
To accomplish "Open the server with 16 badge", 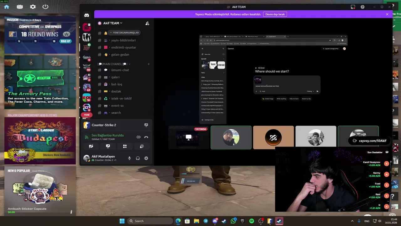I will click(x=86, y=97).
